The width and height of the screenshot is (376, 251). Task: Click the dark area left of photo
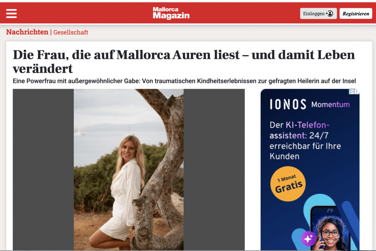tap(43, 170)
